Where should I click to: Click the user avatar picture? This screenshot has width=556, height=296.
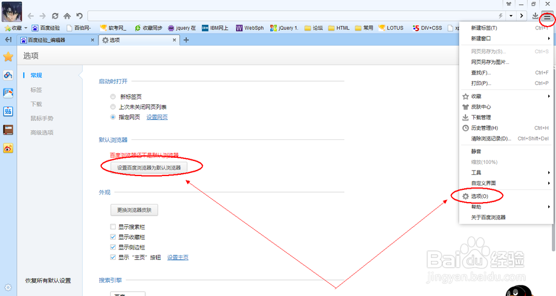point(12,12)
